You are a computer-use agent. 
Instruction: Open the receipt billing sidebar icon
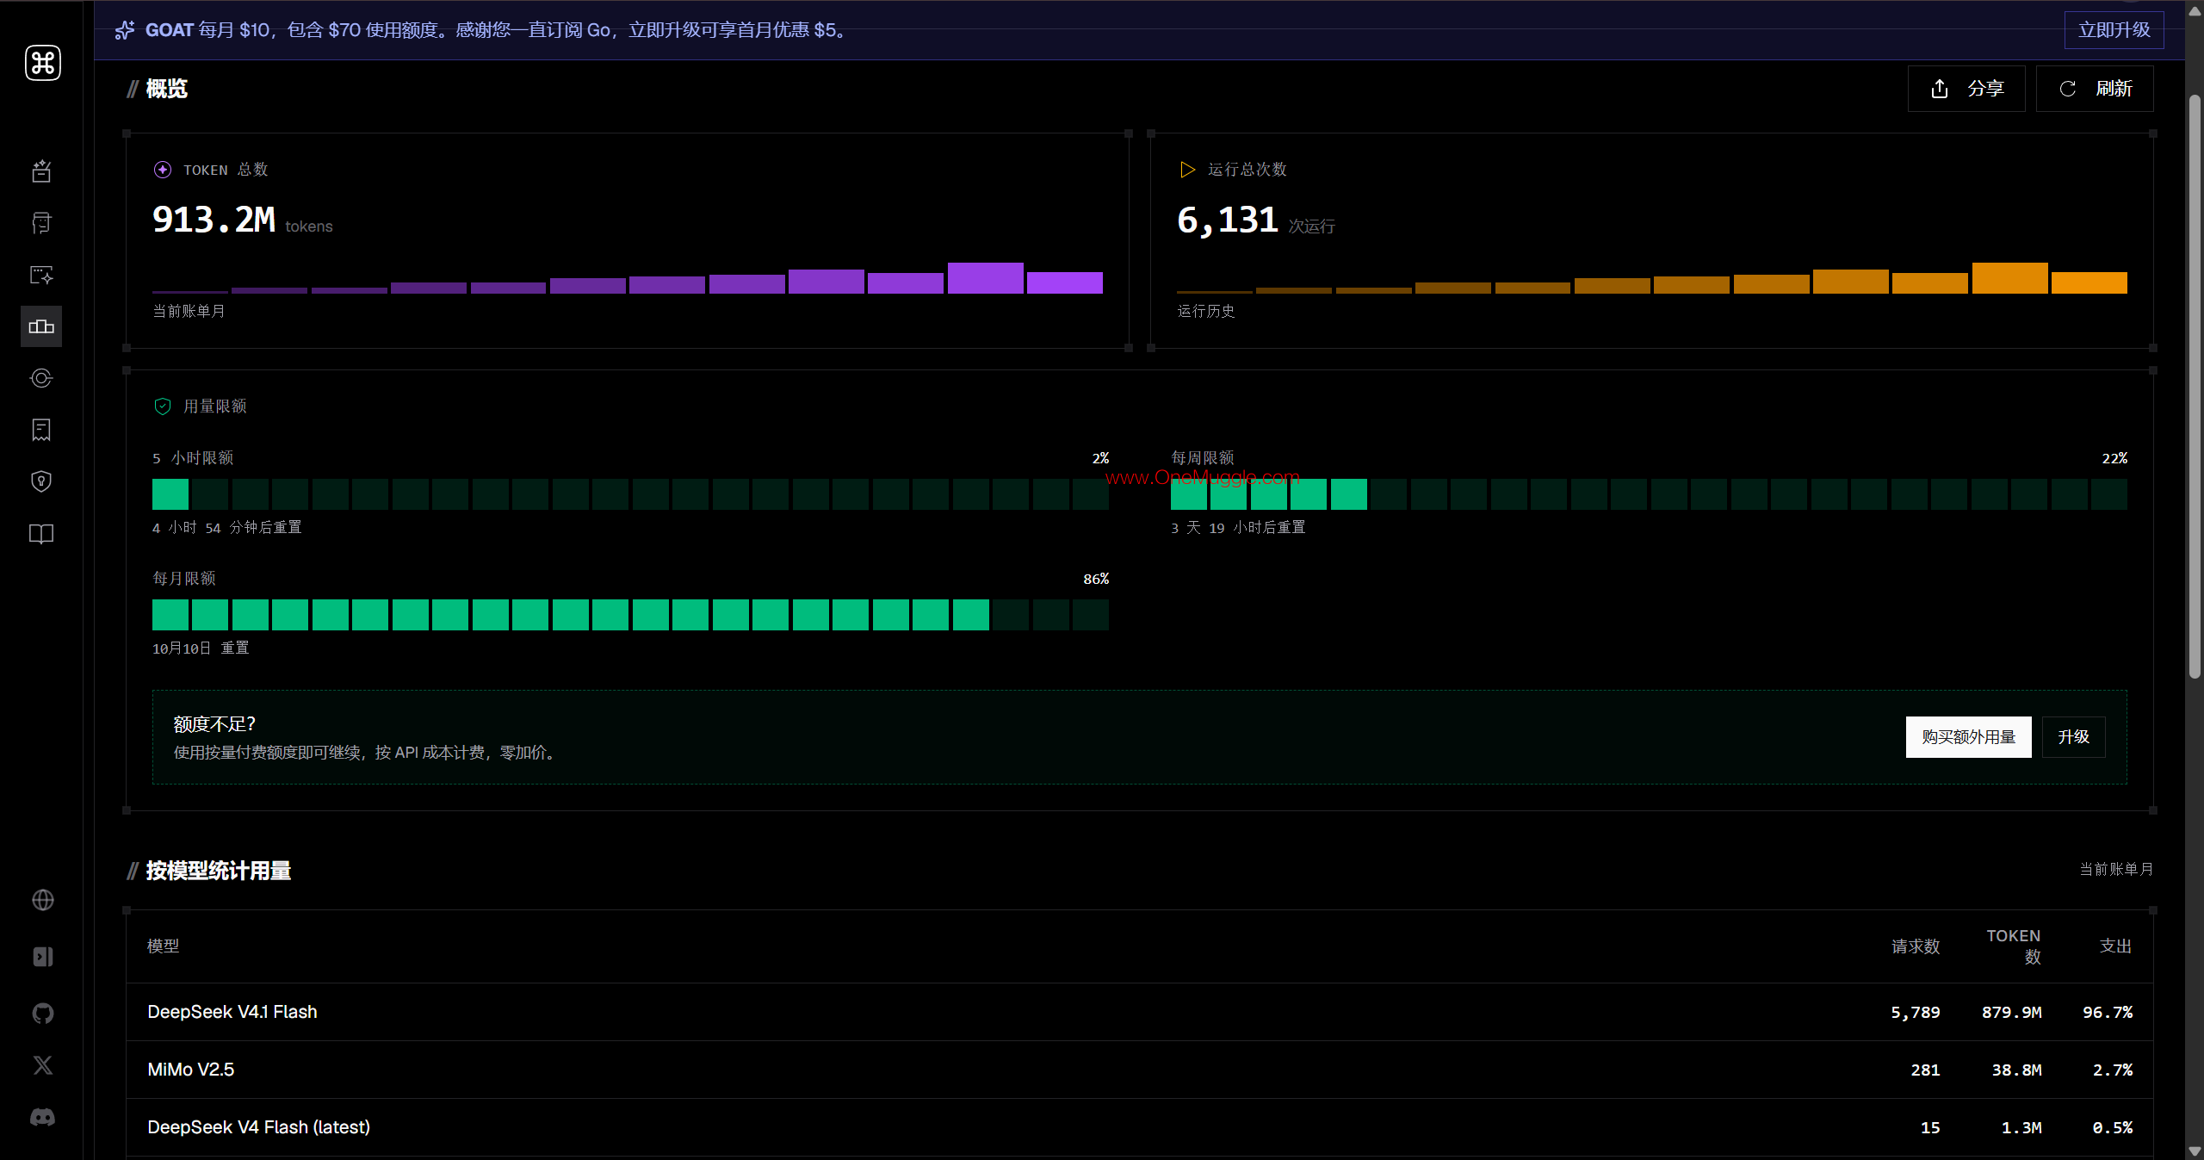(x=41, y=430)
